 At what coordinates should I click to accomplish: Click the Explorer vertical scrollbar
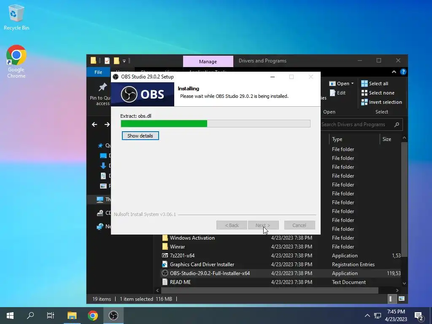(x=404, y=200)
